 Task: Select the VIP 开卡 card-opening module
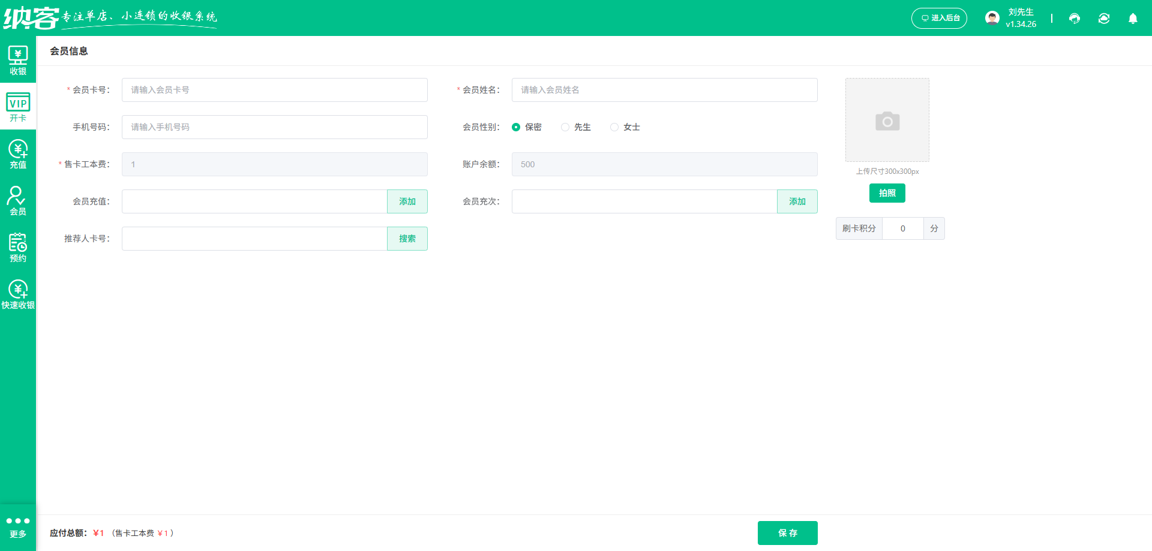click(x=18, y=106)
